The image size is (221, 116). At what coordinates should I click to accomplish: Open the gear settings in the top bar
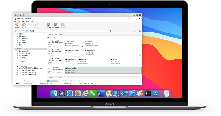pos(137,15)
